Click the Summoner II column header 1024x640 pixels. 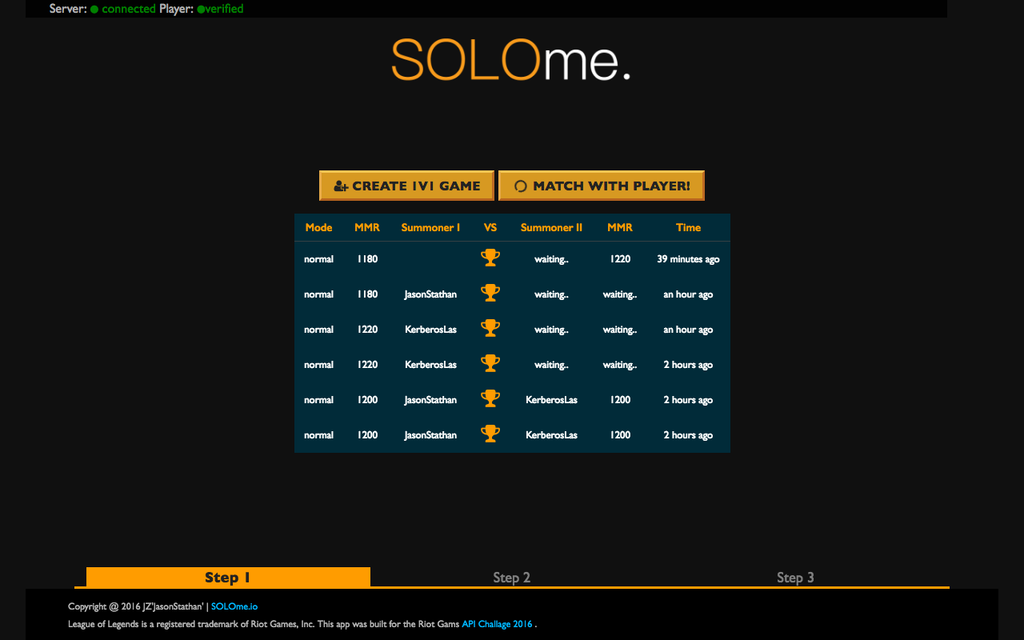(x=551, y=227)
